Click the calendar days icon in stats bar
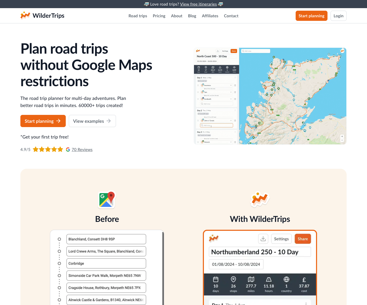Viewport: 367px width, 305px height. (216, 279)
